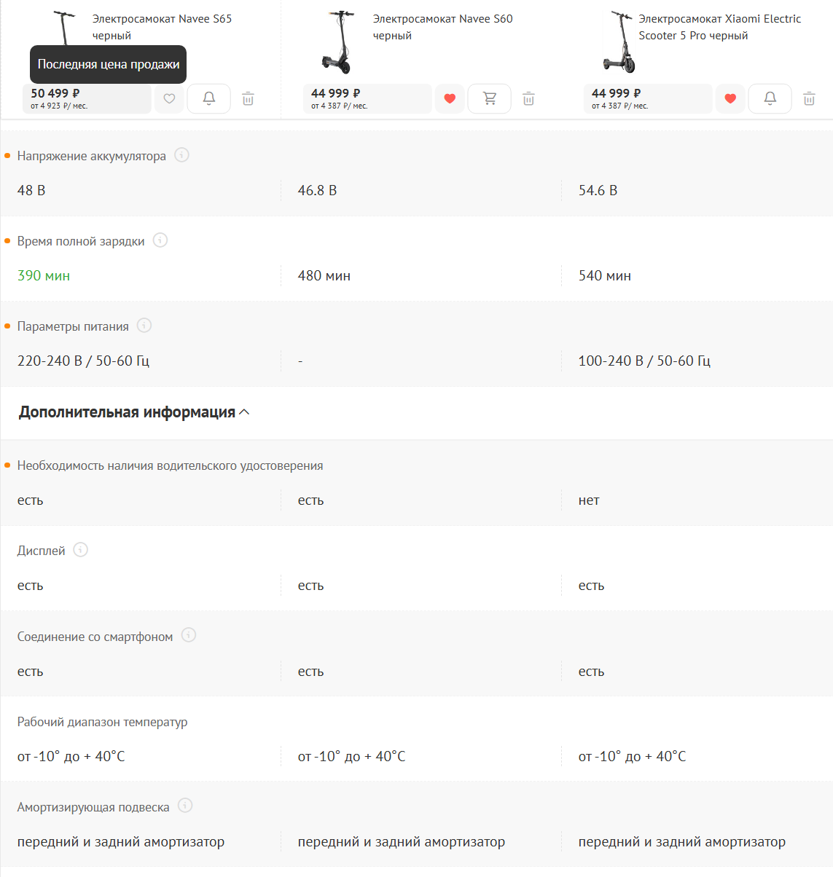Click the 46.8 В voltage value
The height and width of the screenshot is (877, 833).
[317, 191]
